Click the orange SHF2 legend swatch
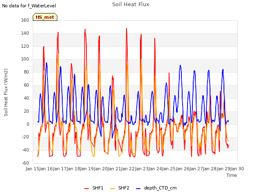This screenshot has height=196, width=262. coord(113,189)
